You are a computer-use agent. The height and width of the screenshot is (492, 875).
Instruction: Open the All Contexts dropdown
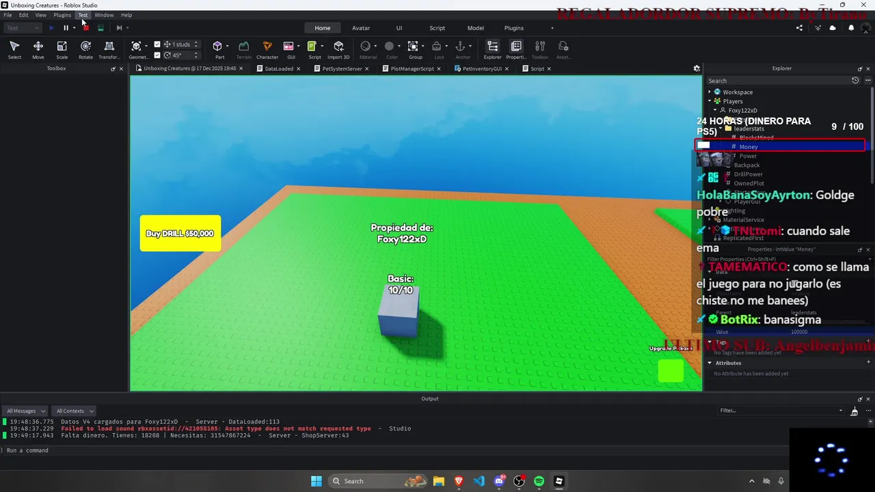click(x=74, y=411)
